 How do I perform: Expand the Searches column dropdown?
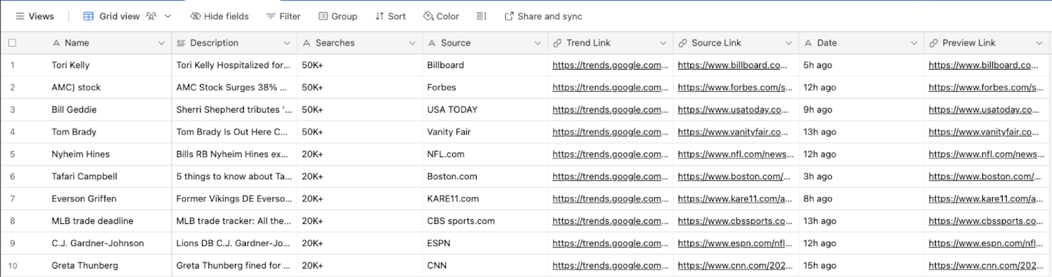pos(412,43)
